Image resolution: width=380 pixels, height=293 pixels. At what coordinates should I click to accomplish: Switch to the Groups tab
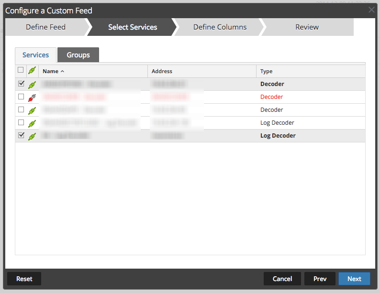[x=78, y=55]
